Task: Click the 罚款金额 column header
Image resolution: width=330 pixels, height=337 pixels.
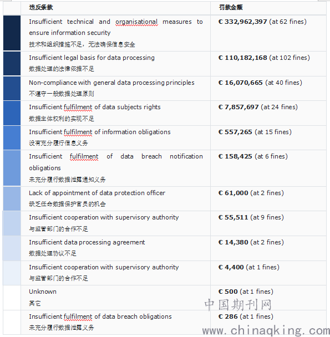Action: click(231, 8)
